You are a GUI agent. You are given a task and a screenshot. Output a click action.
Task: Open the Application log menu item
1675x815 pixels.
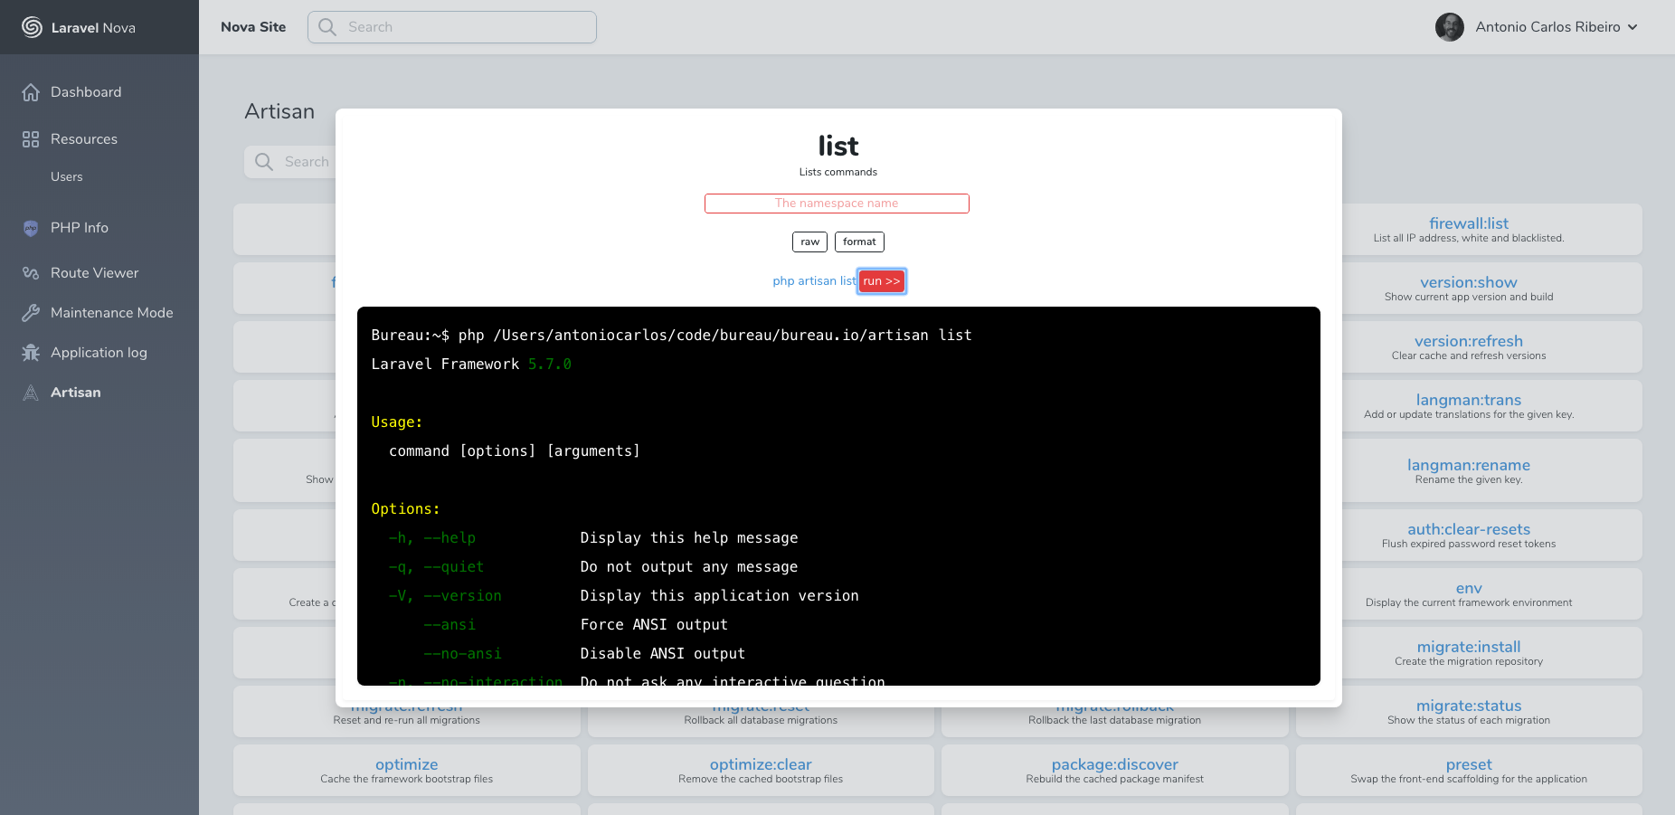tap(99, 353)
